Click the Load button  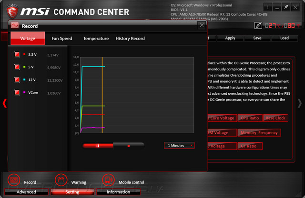coord(285,38)
